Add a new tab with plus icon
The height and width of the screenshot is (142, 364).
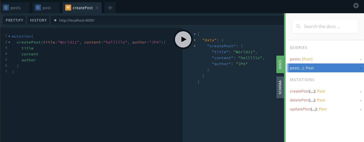click(110, 8)
